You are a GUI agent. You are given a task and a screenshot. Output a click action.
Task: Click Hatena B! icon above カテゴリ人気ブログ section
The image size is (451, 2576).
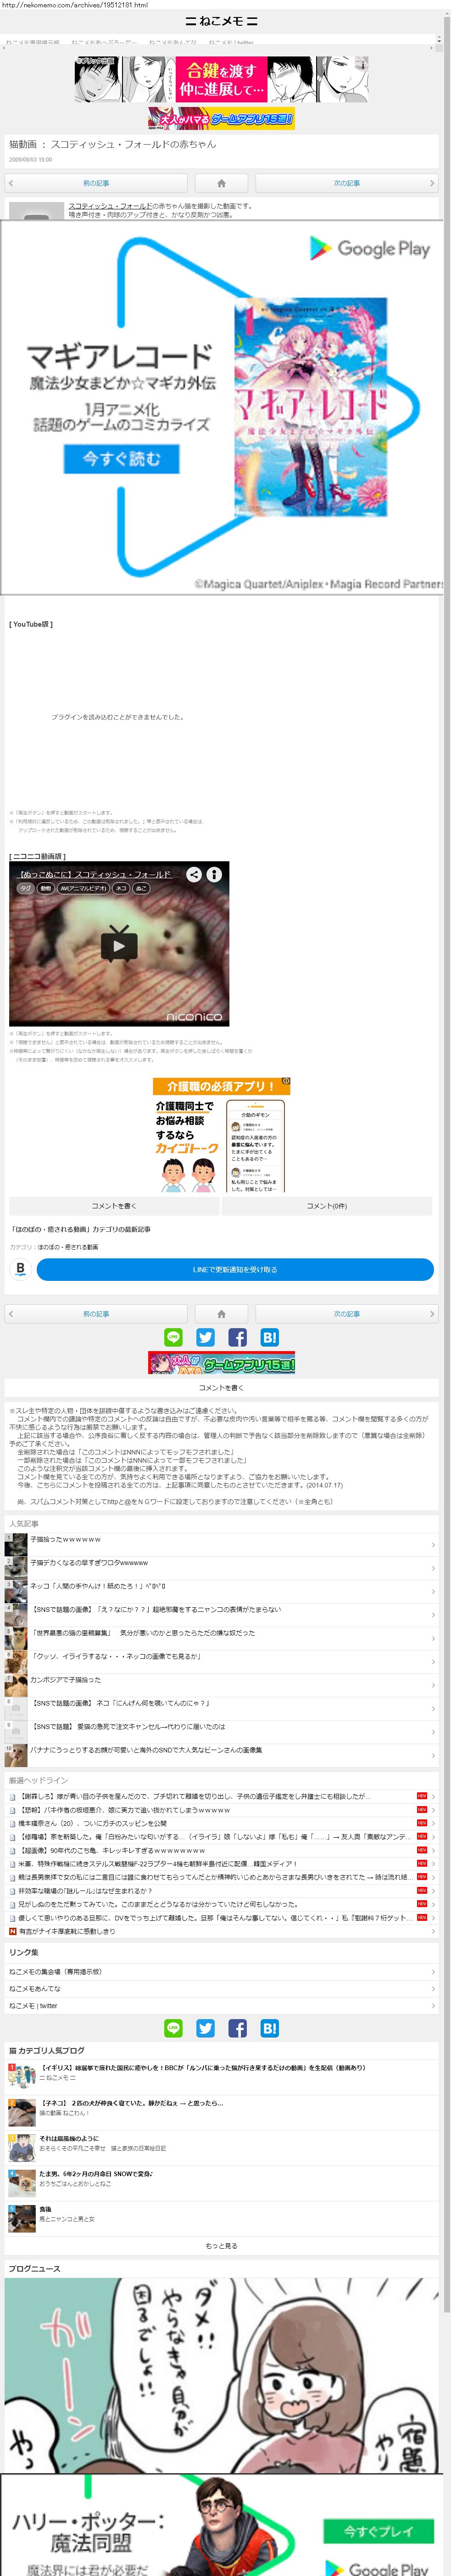pos(269,2028)
